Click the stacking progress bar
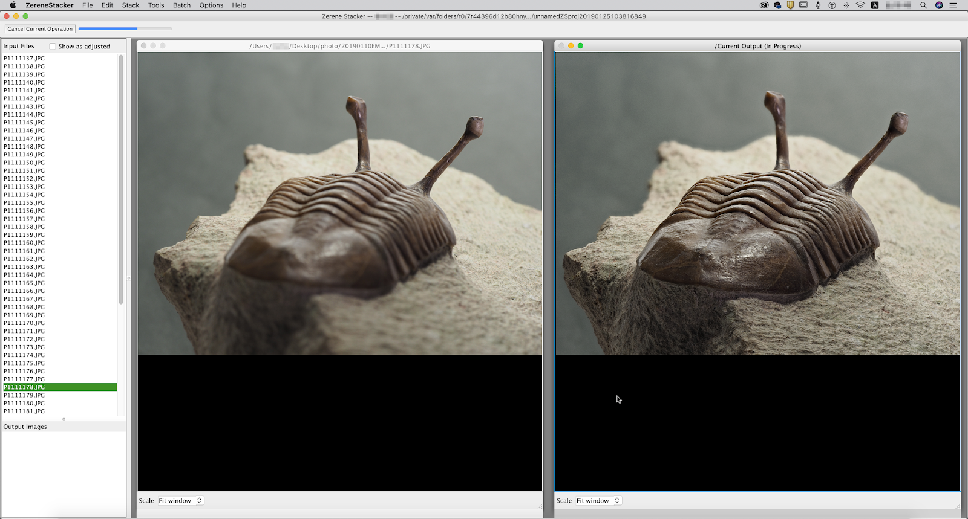968x519 pixels. [125, 28]
